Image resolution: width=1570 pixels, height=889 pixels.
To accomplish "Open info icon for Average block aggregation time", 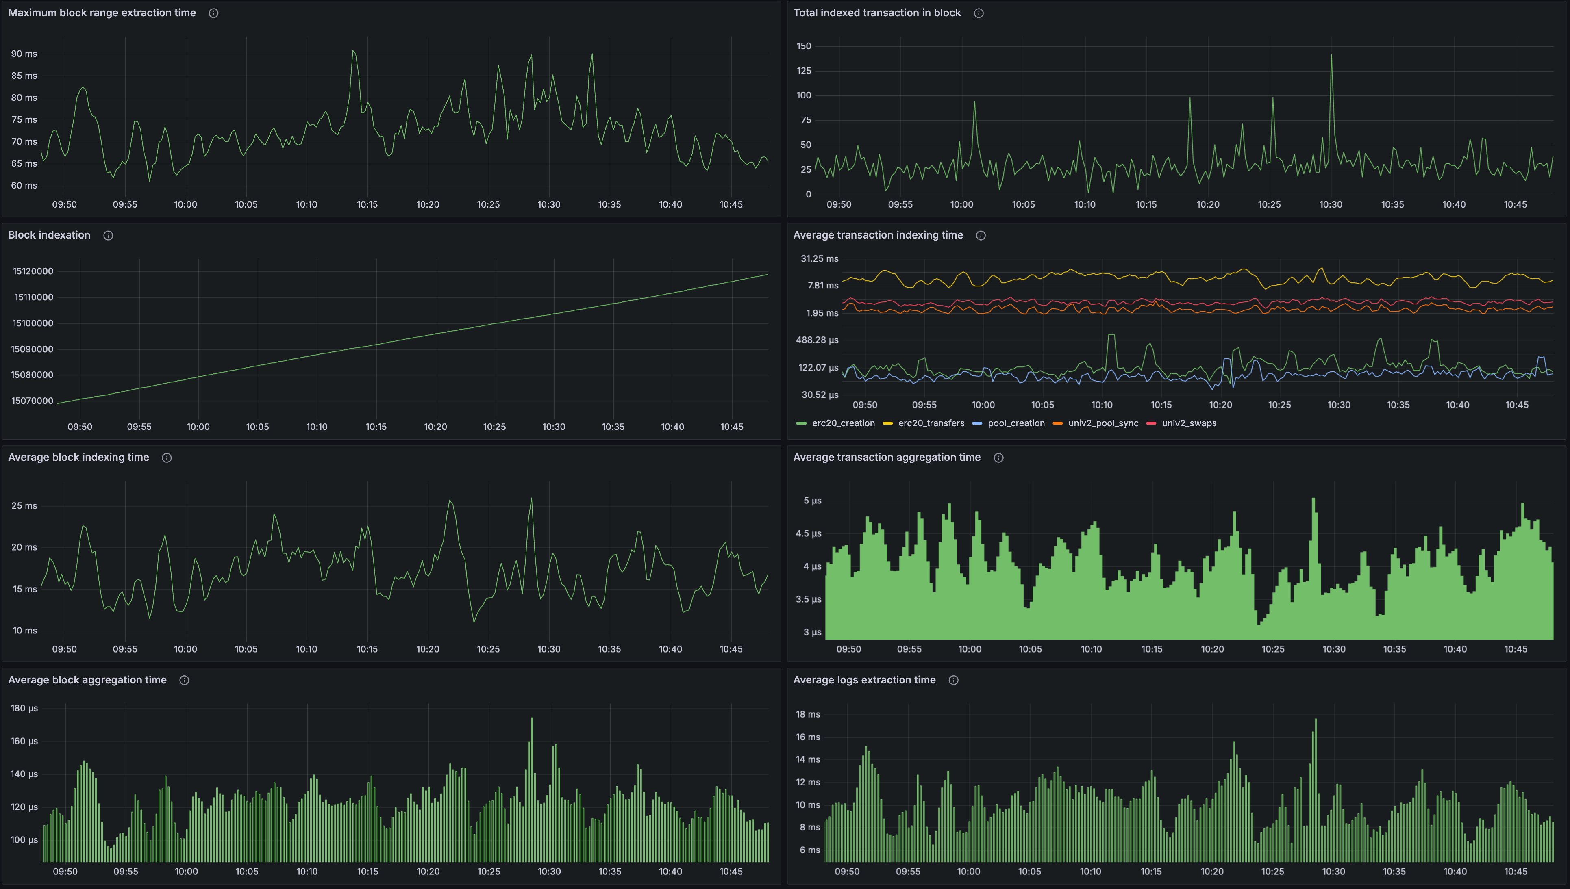I will [184, 680].
